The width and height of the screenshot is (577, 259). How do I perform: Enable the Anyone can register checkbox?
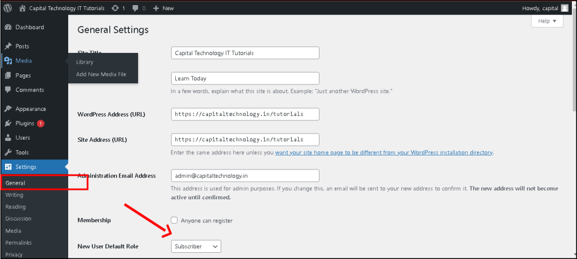pyautogui.click(x=174, y=220)
